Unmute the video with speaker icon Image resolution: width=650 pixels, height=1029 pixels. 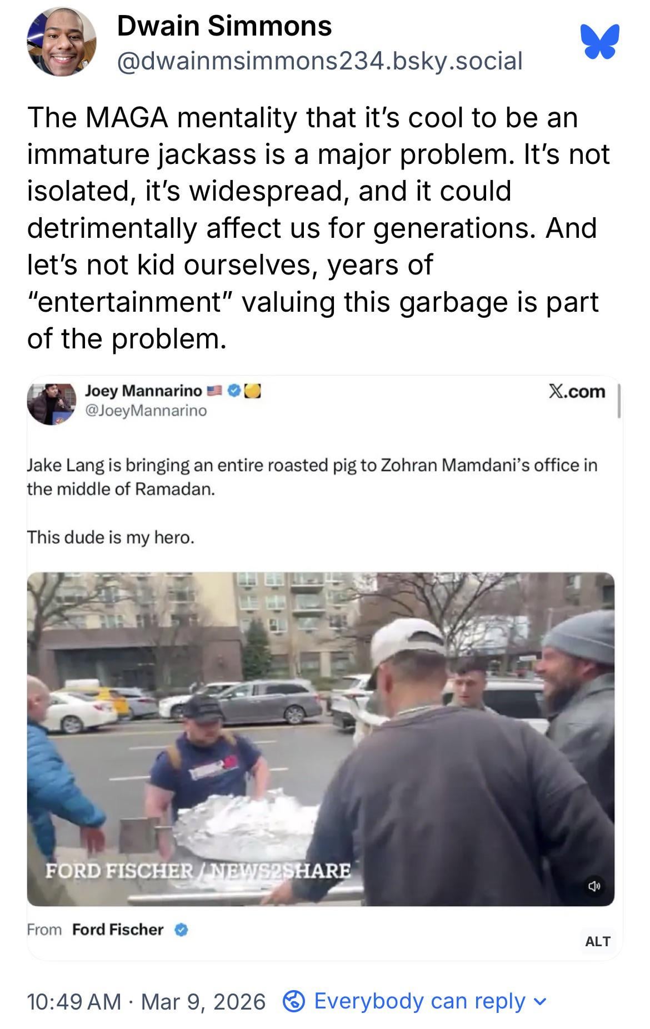click(x=594, y=885)
